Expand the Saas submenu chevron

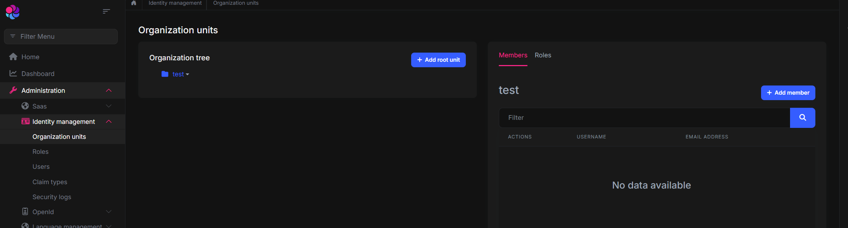(109, 106)
